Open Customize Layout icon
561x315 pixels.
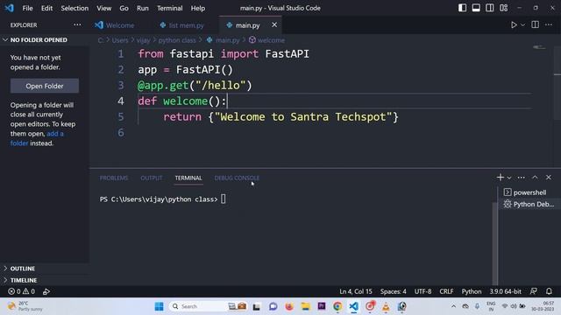[503, 8]
